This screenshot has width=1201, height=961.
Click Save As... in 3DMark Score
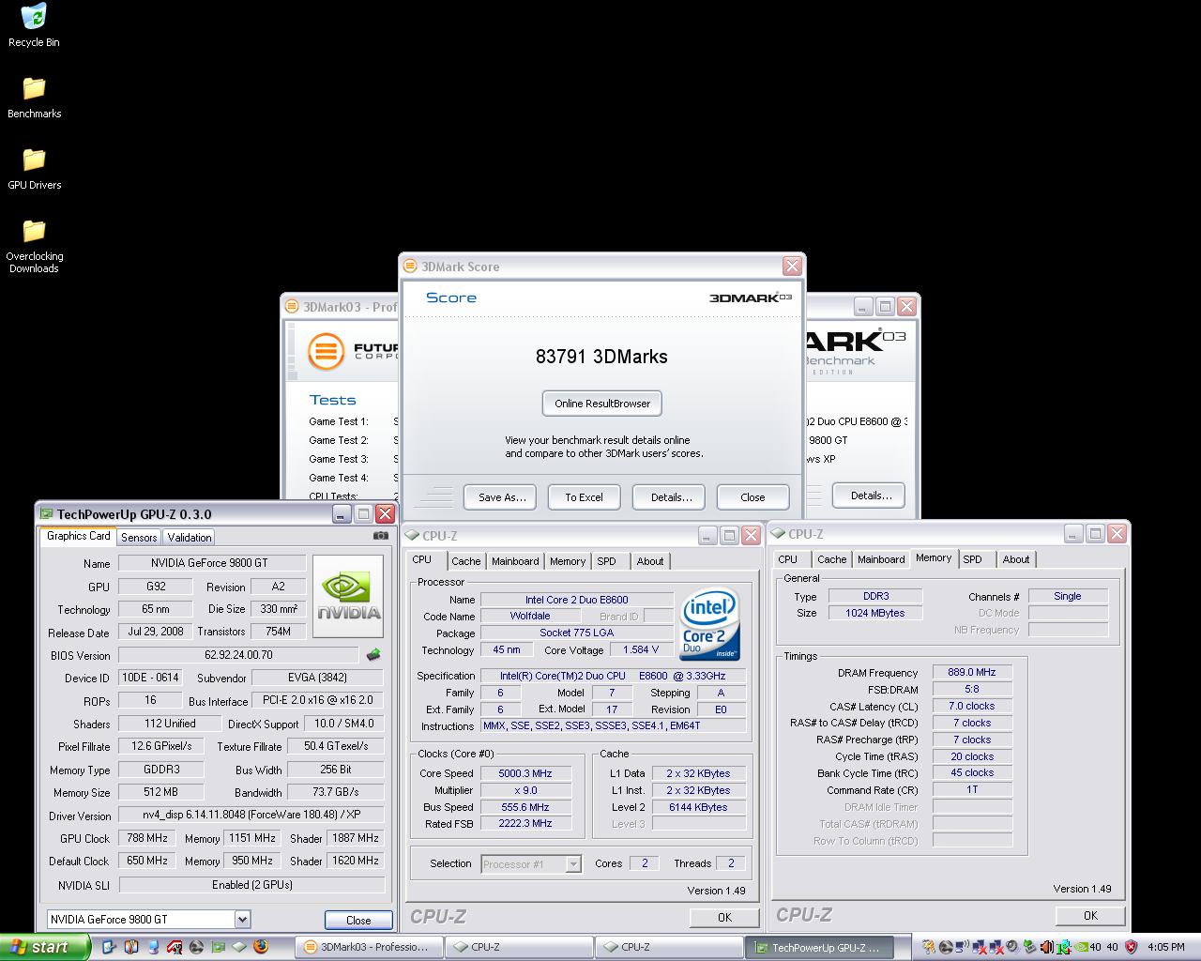502,497
